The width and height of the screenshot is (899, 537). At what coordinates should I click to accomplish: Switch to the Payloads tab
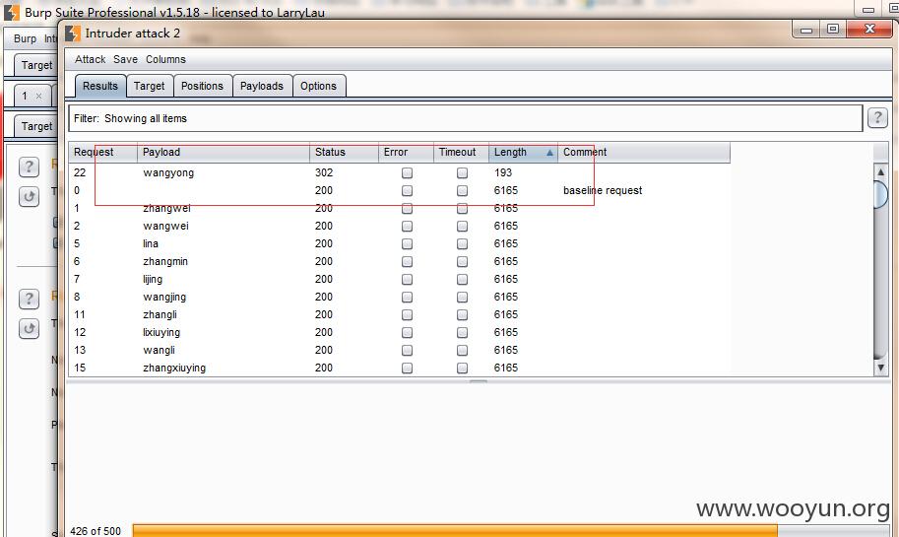click(x=262, y=86)
